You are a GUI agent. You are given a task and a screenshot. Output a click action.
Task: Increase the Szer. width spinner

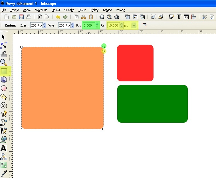tap(44, 24)
